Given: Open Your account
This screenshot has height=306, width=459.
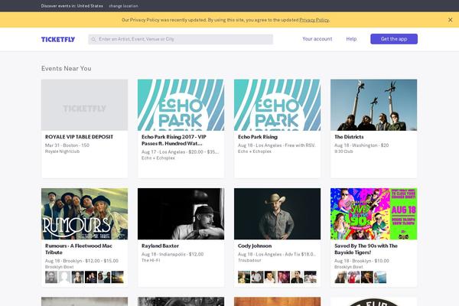Looking at the screenshot, I should click(x=317, y=39).
